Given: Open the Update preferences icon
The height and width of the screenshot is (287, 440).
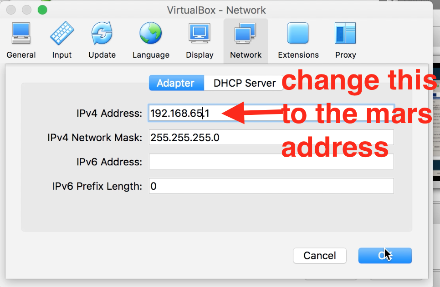Looking at the screenshot, I should click(x=102, y=35).
